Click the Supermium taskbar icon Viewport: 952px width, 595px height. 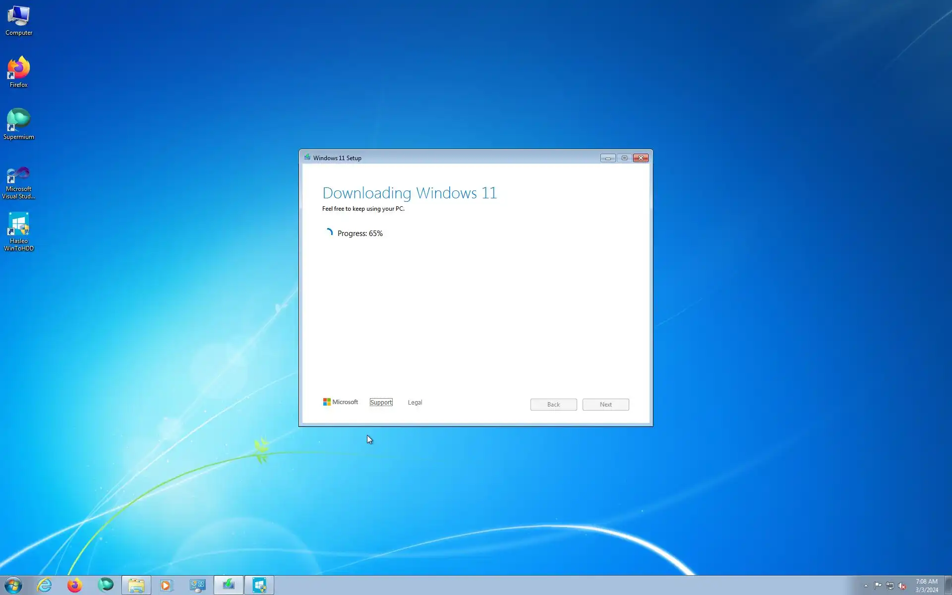(x=106, y=585)
